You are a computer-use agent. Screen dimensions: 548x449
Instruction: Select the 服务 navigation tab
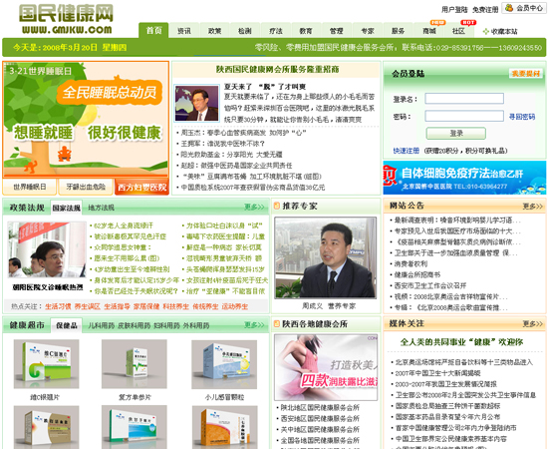398,31
